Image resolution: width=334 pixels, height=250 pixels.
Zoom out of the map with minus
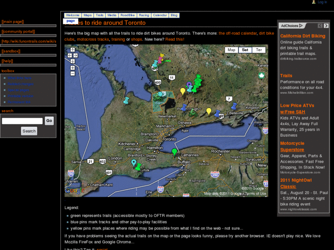[73, 73]
